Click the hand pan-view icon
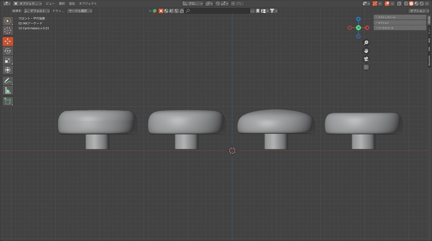The image size is (432, 241). 366,51
